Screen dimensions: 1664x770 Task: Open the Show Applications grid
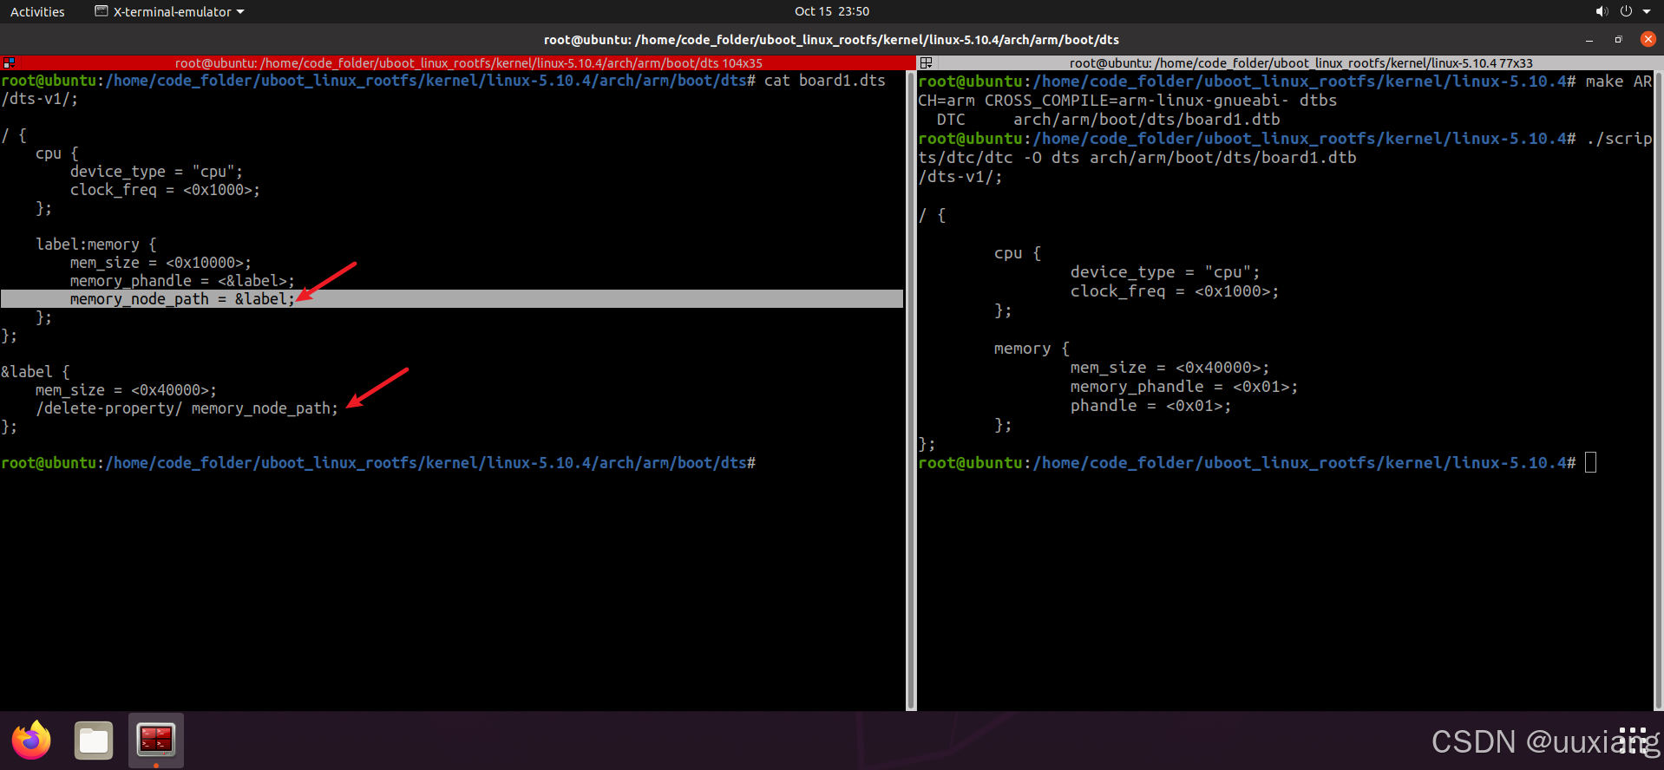pos(1633,741)
